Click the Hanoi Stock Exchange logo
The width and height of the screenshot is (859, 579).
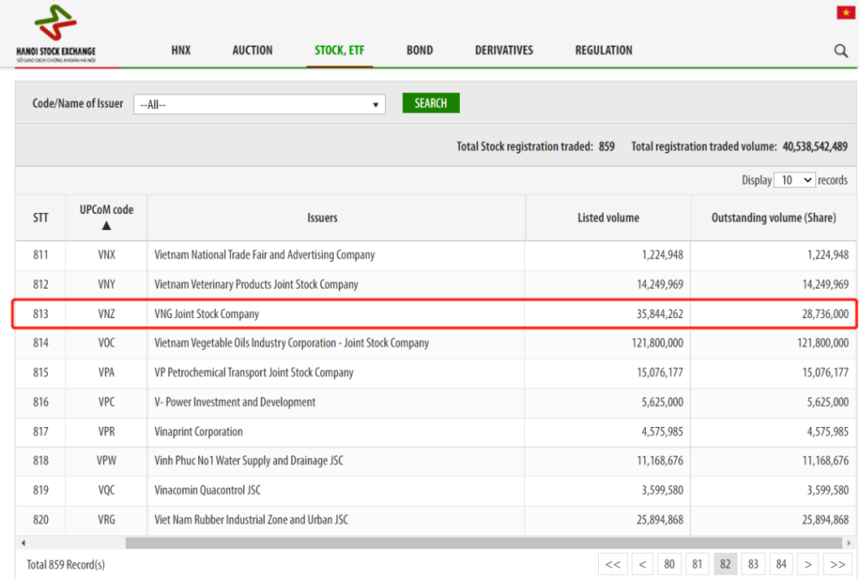(55, 34)
